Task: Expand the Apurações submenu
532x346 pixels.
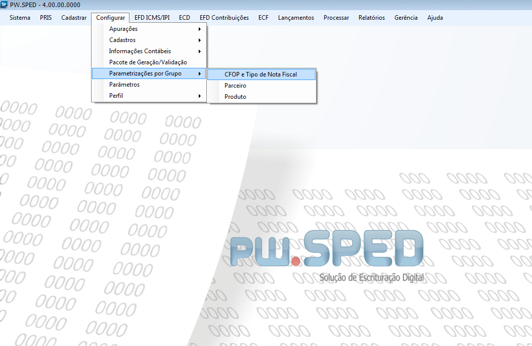Action: point(149,29)
